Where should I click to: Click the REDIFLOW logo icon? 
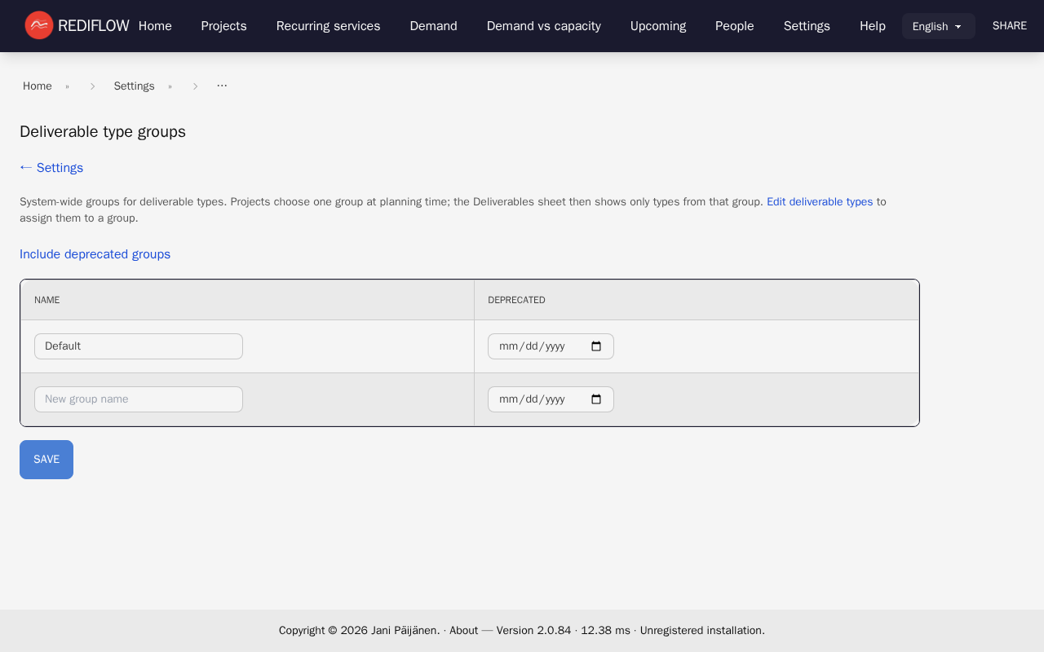[x=38, y=25]
